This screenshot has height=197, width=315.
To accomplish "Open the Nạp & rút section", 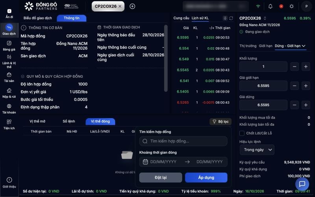I will click(x=9, y=93).
